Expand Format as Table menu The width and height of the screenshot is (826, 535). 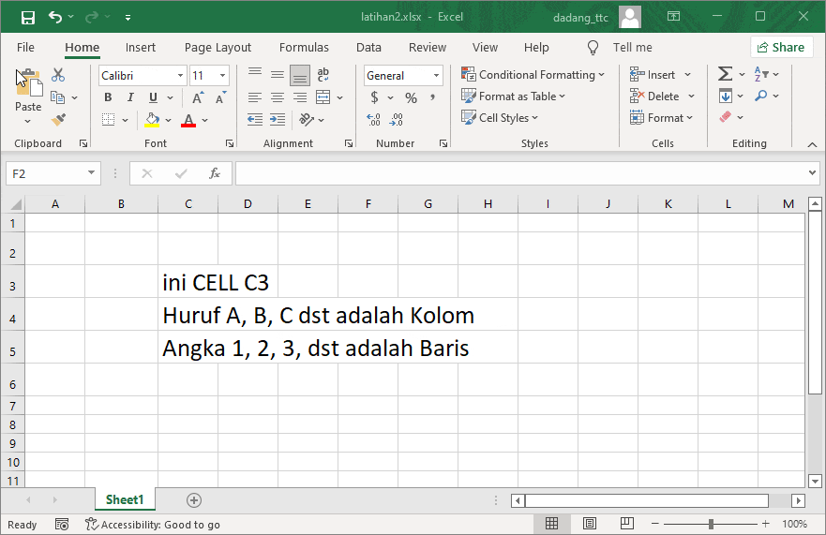point(513,97)
